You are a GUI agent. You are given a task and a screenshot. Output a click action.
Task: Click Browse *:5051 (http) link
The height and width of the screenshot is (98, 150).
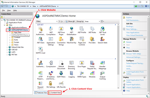click(x=133, y=54)
